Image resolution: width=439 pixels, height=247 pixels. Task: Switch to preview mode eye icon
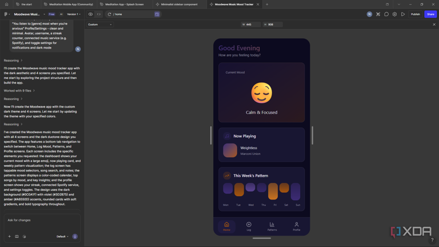click(x=90, y=14)
